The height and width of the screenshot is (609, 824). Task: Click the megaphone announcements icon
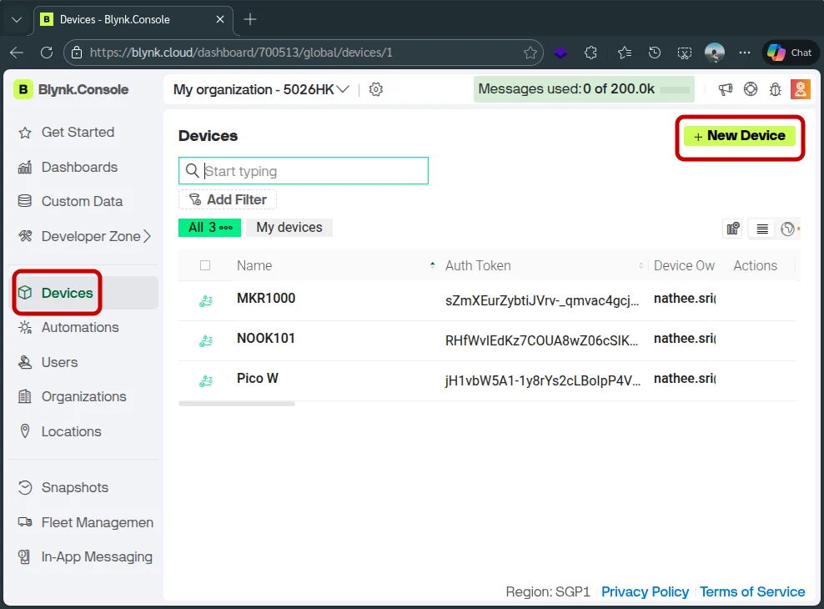(x=726, y=89)
